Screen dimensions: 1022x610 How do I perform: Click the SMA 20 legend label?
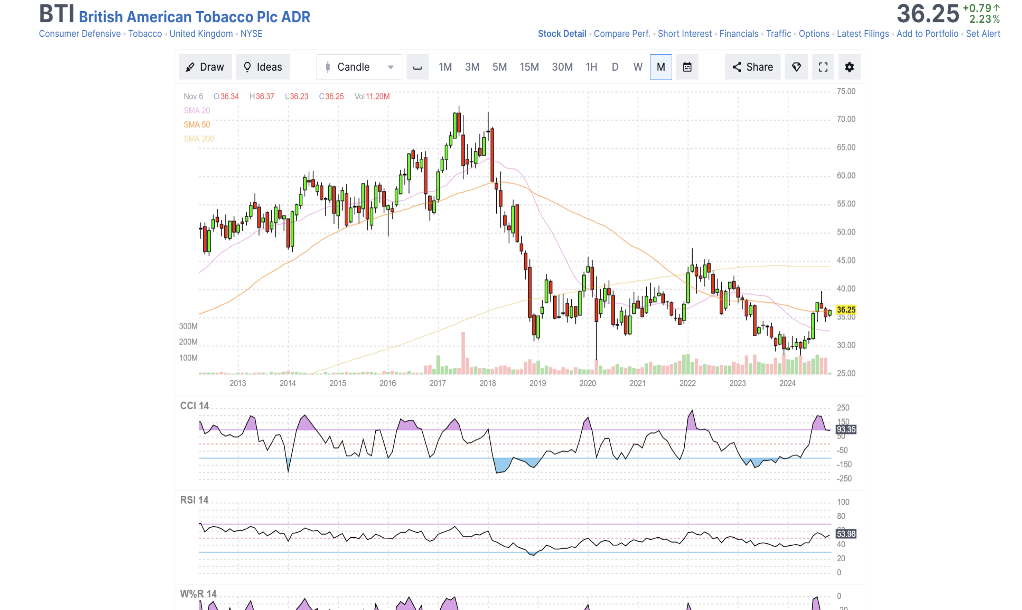click(x=196, y=111)
